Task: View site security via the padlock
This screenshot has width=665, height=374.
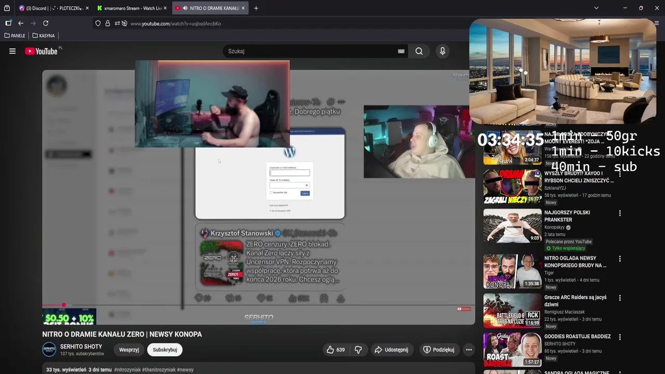Action: [108, 23]
